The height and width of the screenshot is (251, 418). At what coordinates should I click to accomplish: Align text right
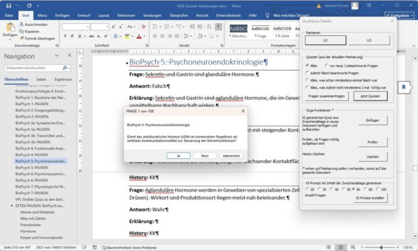click(170, 36)
